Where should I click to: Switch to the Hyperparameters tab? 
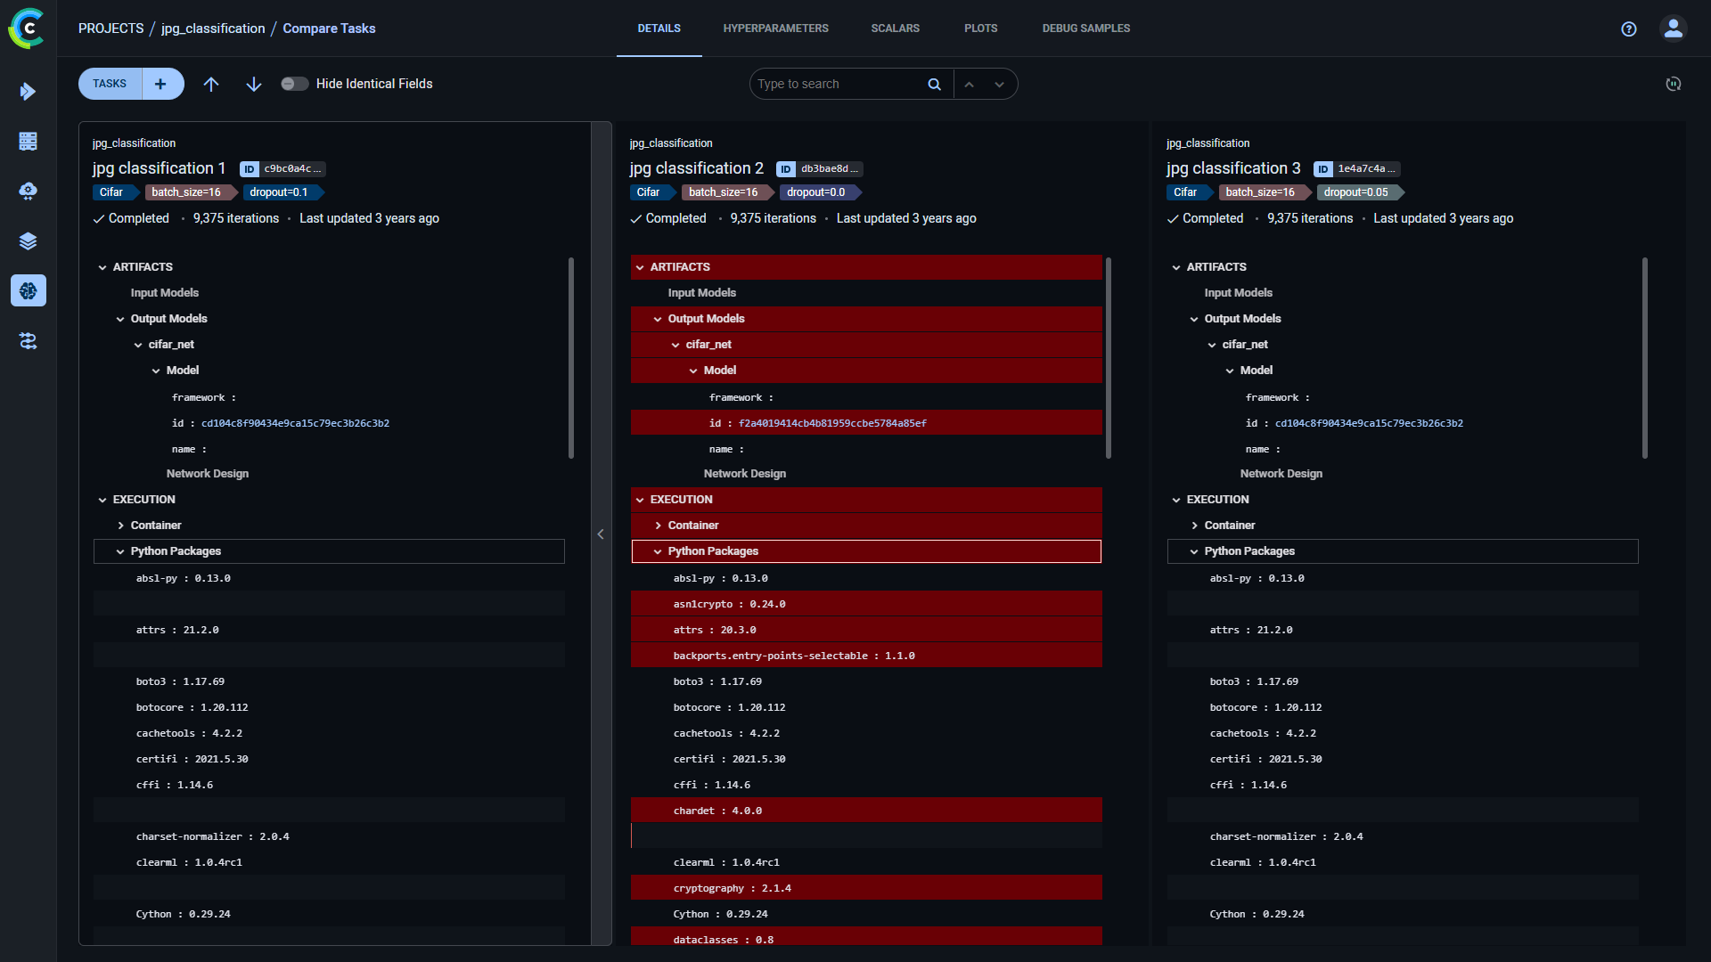click(775, 29)
